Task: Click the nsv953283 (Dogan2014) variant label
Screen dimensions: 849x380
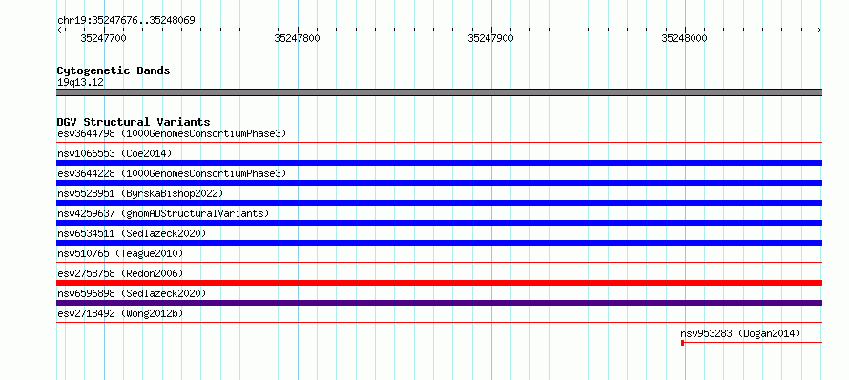Action: click(x=740, y=333)
